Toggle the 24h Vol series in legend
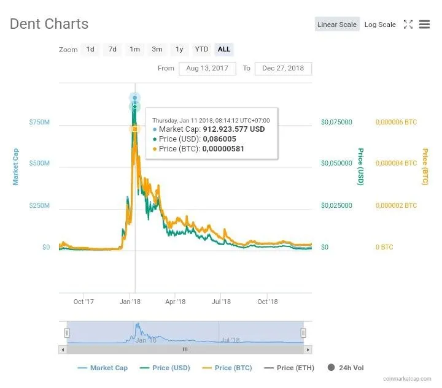Viewport: 442px width, 388px height. coord(346,368)
